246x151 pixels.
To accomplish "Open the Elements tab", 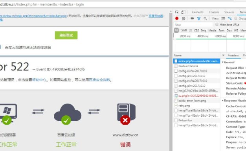I will coord(198,12).
